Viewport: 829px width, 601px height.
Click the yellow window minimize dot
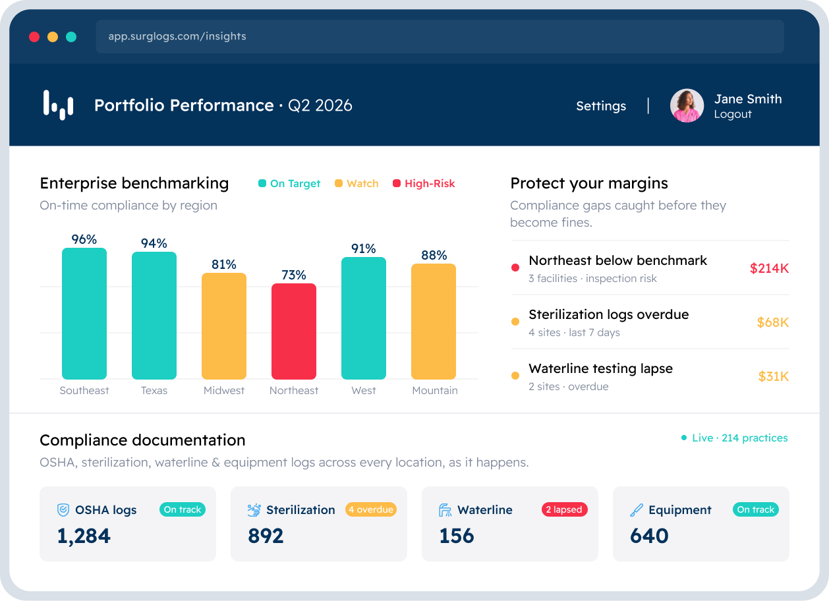pos(53,37)
